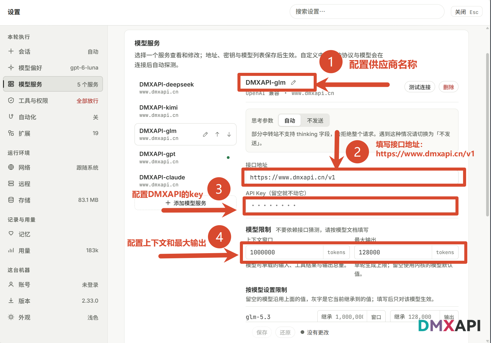Click the red 删除 button

tap(448, 87)
